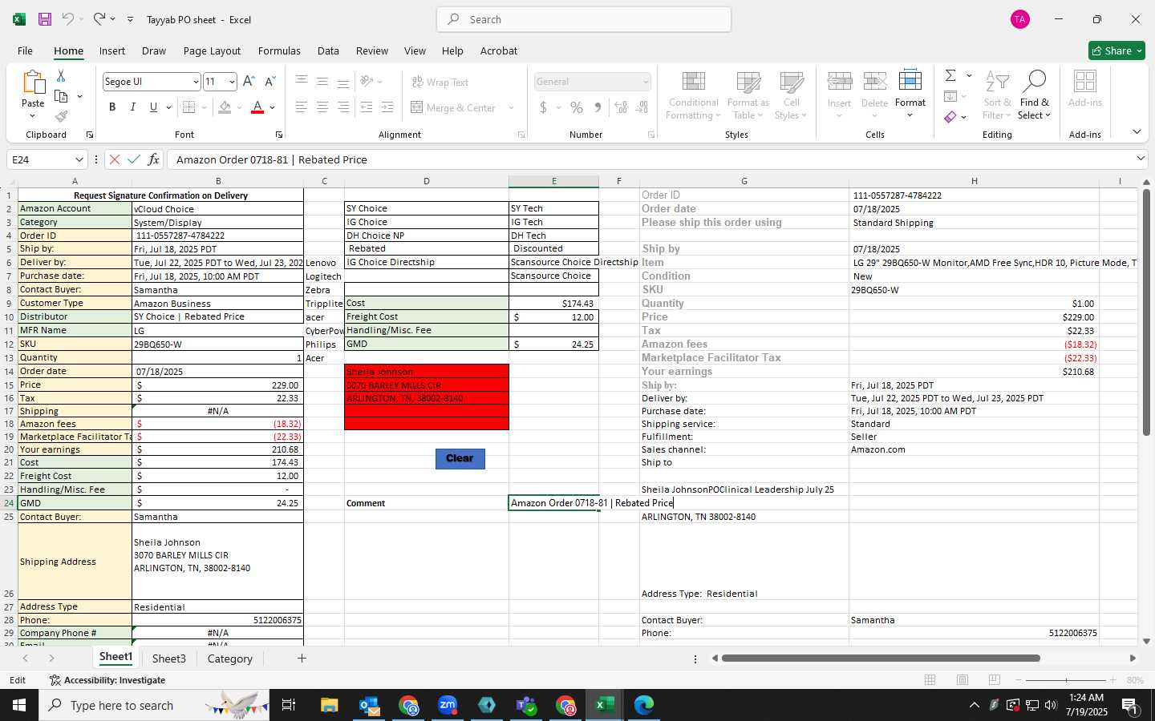This screenshot has width=1155, height=721.
Task: Add a new sheet with plus button
Action: [x=302, y=659]
